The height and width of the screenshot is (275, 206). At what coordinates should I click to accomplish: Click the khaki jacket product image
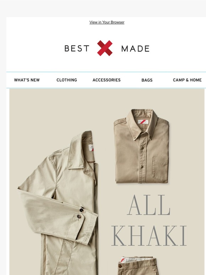point(58,203)
